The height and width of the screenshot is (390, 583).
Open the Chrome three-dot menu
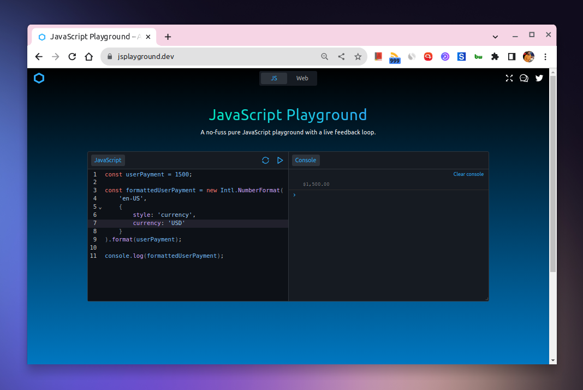(545, 57)
